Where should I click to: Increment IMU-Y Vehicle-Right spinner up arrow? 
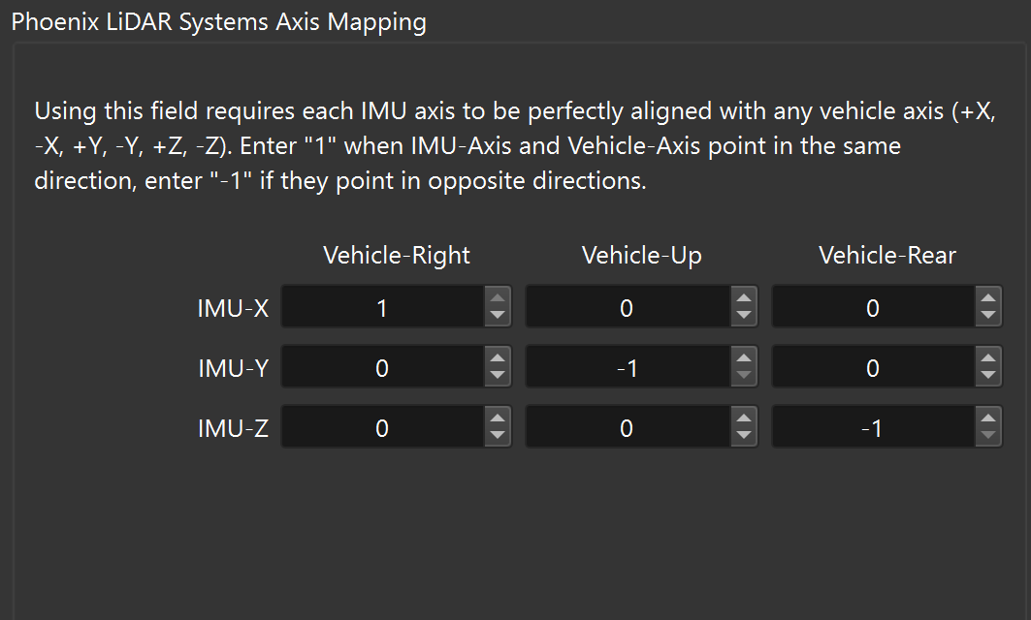coord(498,357)
